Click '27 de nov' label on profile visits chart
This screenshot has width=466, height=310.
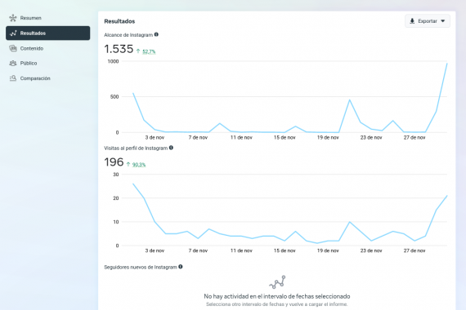coord(414,250)
